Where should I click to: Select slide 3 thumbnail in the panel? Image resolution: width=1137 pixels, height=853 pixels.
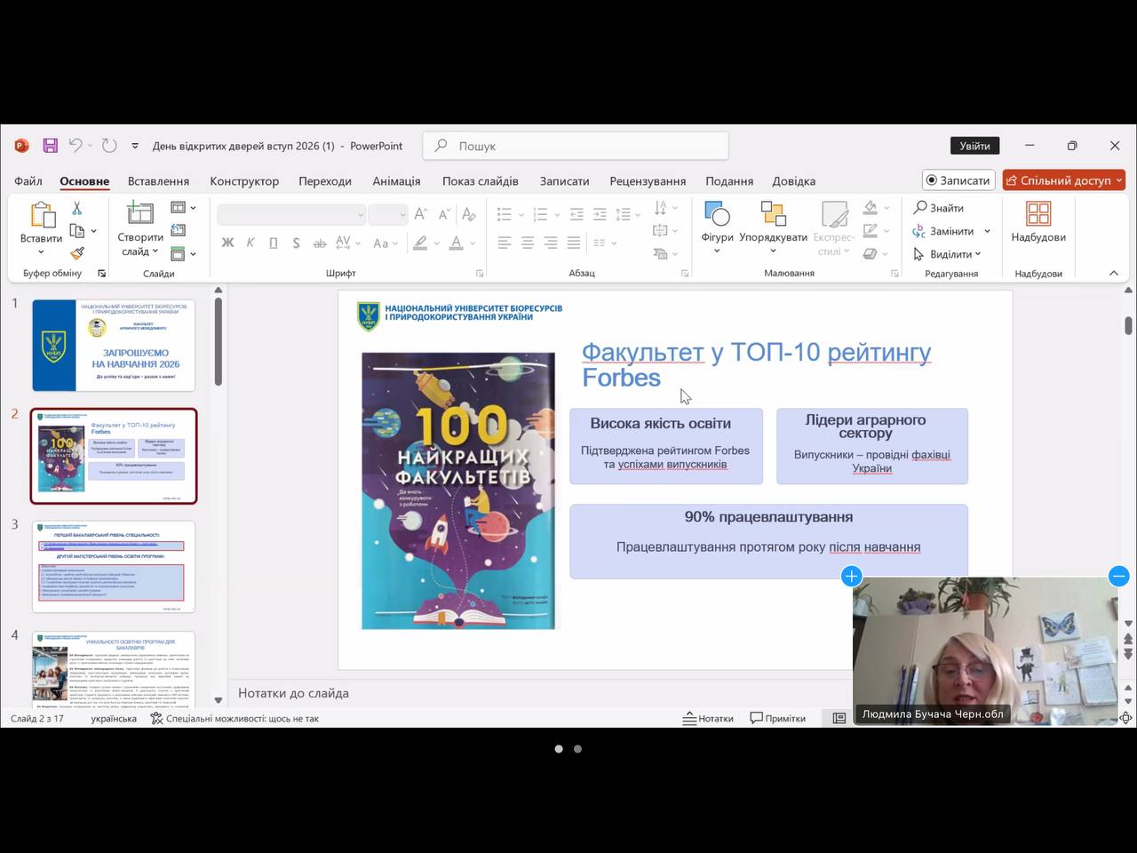(114, 566)
